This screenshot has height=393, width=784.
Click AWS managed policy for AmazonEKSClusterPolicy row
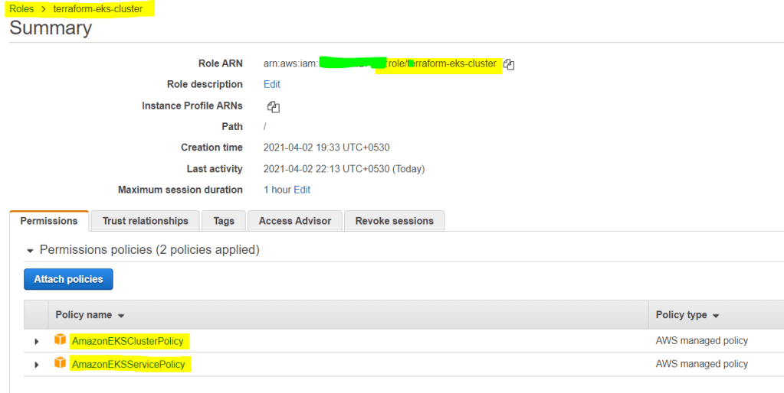tap(702, 341)
